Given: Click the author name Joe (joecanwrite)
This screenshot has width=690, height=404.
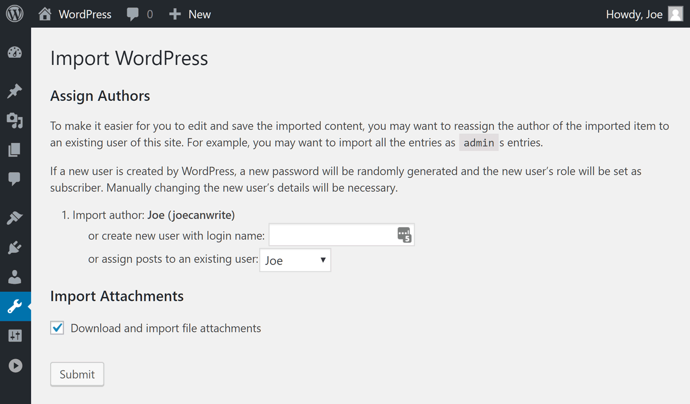Looking at the screenshot, I should pos(191,215).
